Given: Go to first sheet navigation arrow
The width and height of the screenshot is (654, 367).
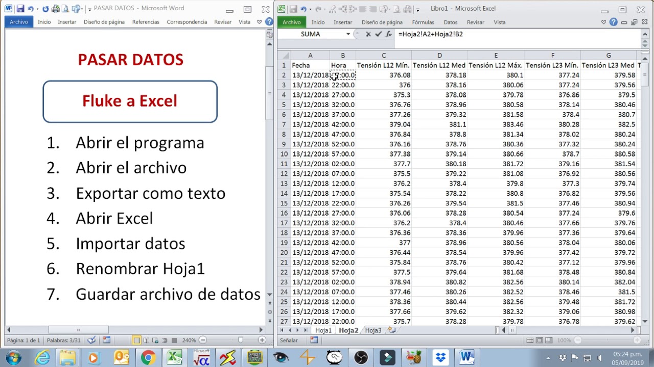Looking at the screenshot, I should click(x=283, y=330).
